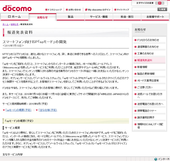Click the お知らせ breadcrumb link
Image resolution: width=170 pixels, height=161 pixels.
point(14,24)
